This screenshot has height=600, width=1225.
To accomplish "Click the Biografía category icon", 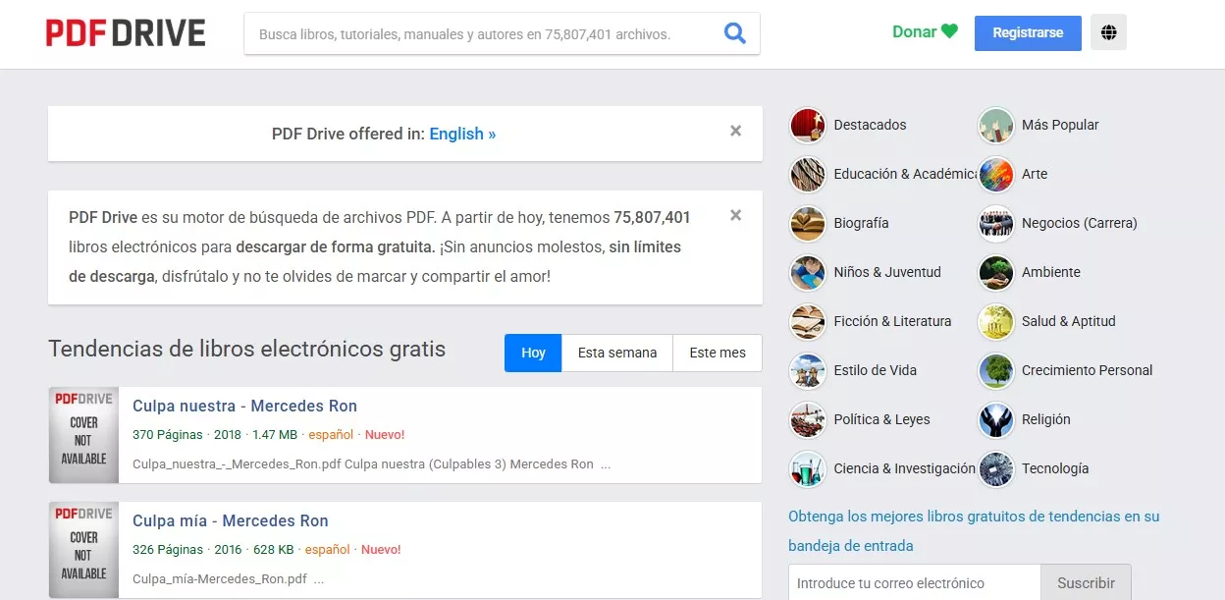I will (x=808, y=223).
